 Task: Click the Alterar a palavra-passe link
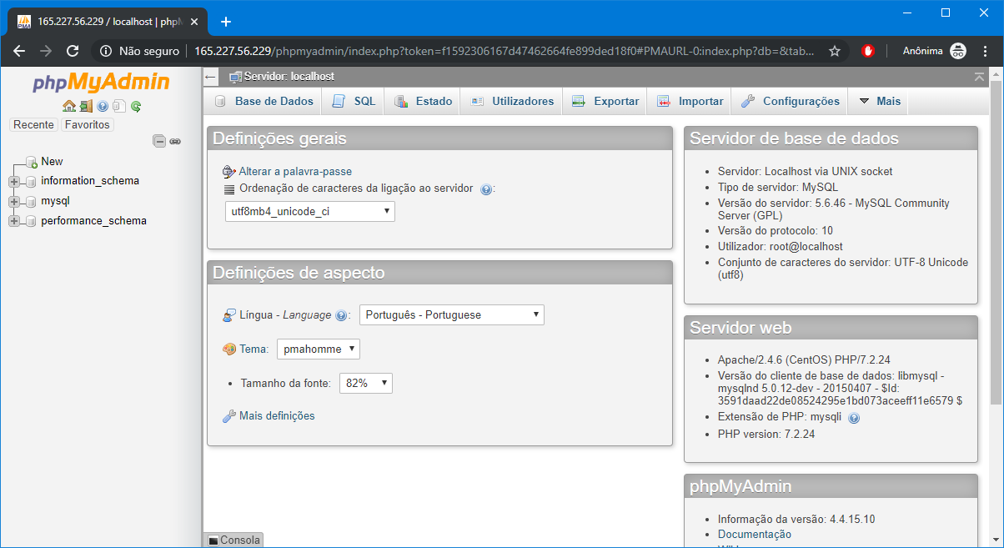(x=295, y=171)
